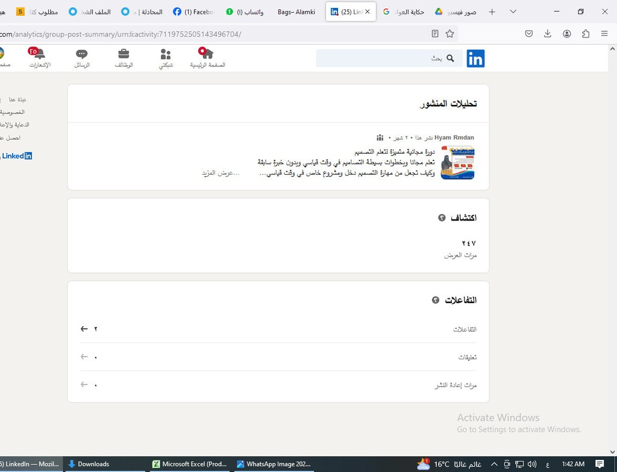Image resolution: width=617 pixels, height=472 pixels.
Task: Switch to the واتساب tab
Action: 245,12
